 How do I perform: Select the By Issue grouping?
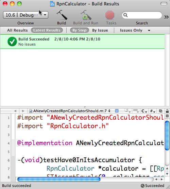(x=100, y=30)
